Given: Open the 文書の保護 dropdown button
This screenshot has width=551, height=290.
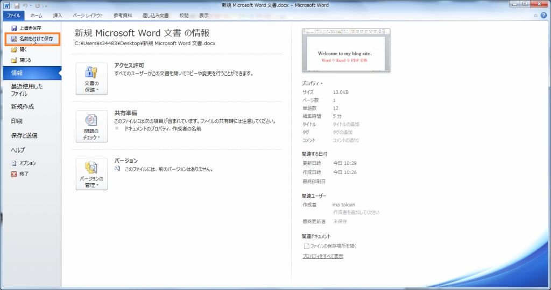Looking at the screenshot, I should point(91,78).
